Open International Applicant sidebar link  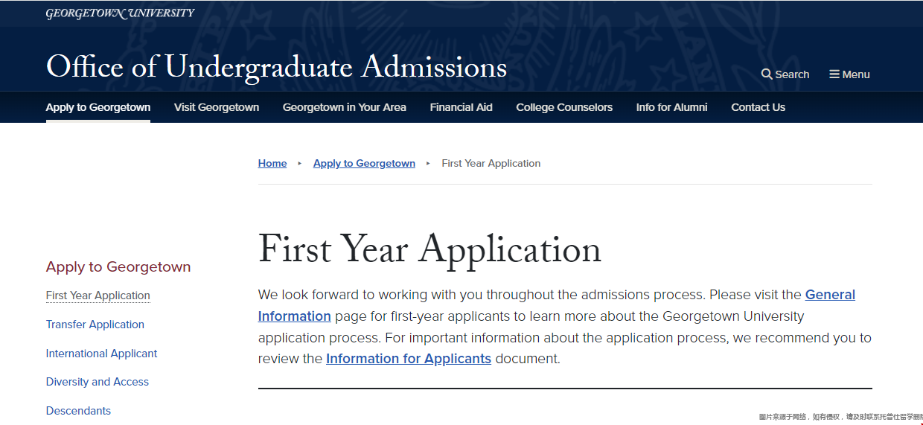coord(102,354)
